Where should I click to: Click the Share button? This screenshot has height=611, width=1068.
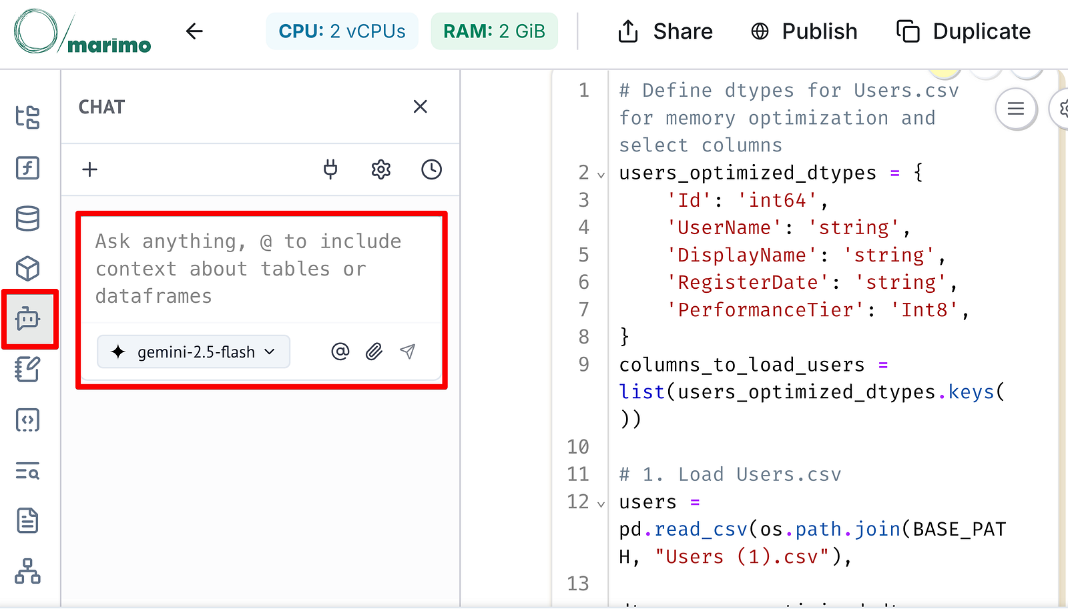click(665, 31)
